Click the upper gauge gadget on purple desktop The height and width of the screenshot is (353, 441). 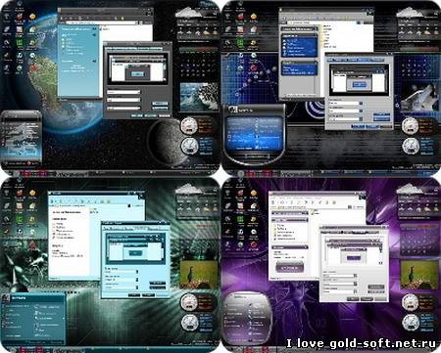click(410, 302)
